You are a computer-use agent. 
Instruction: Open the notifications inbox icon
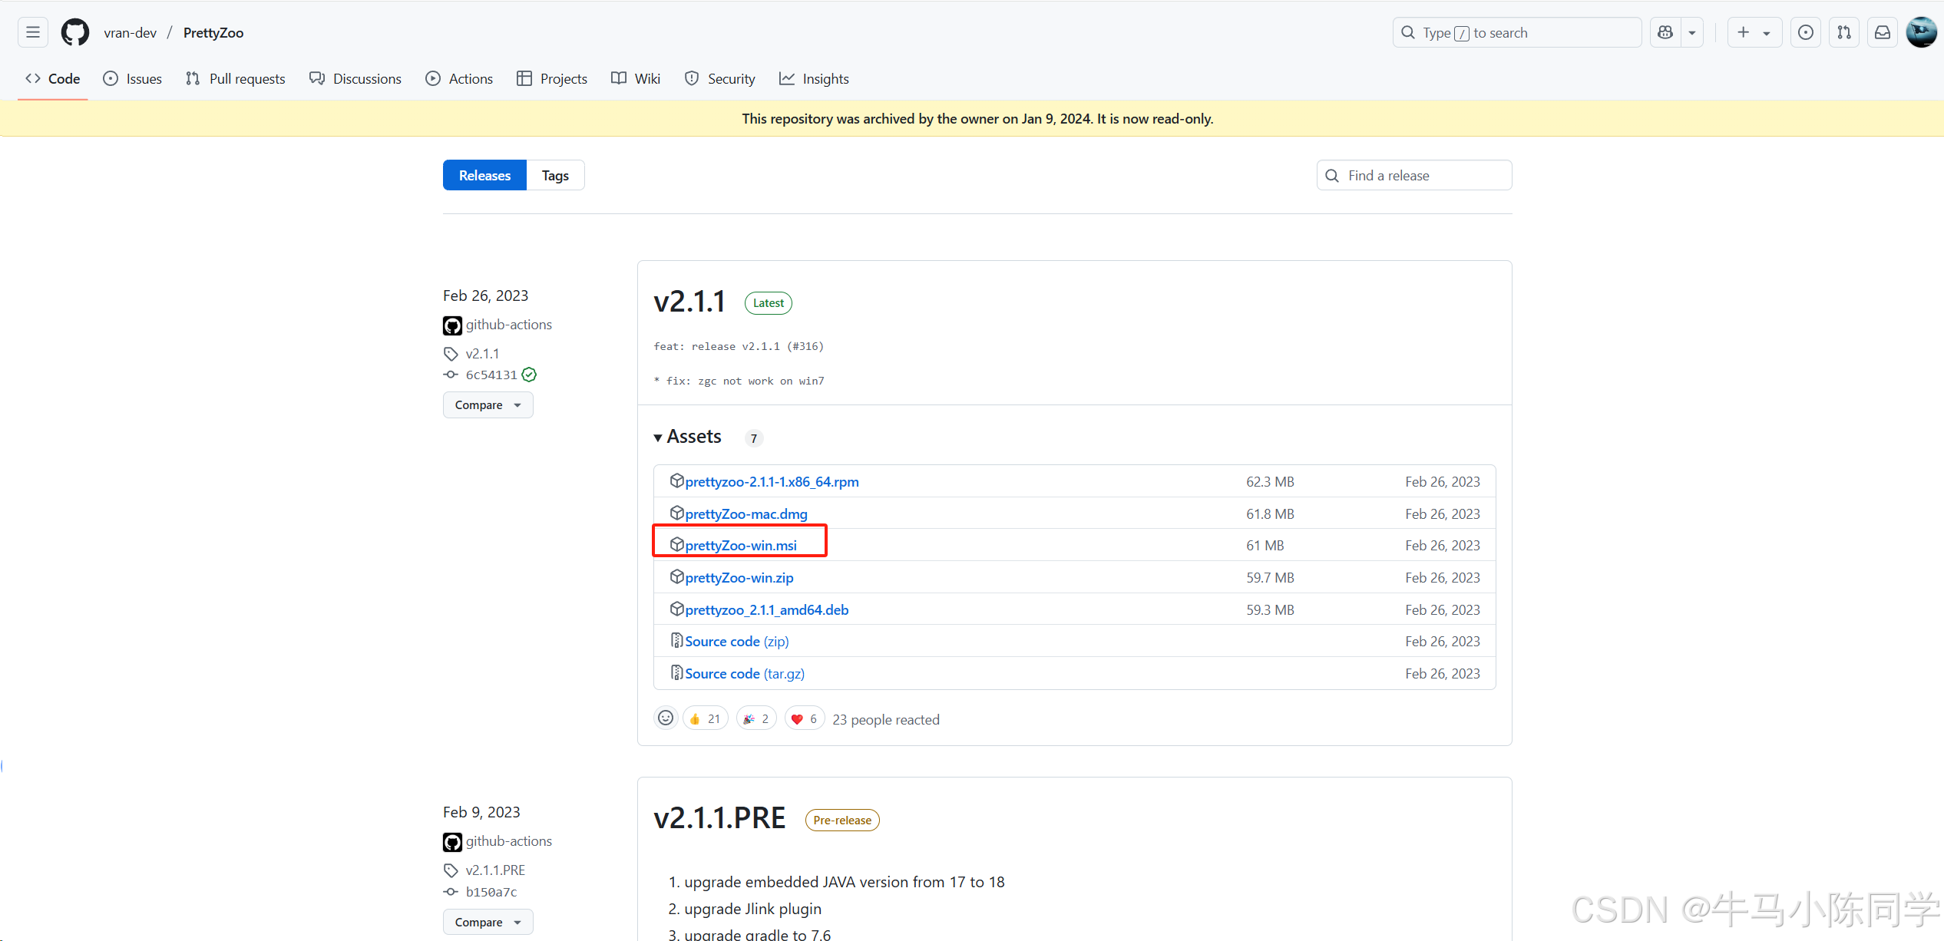tap(1883, 32)
